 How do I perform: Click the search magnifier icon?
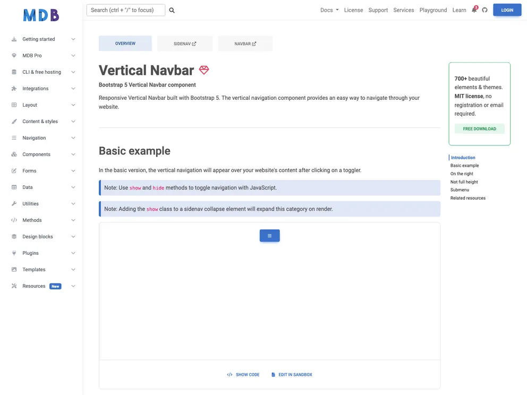(171, 10)
